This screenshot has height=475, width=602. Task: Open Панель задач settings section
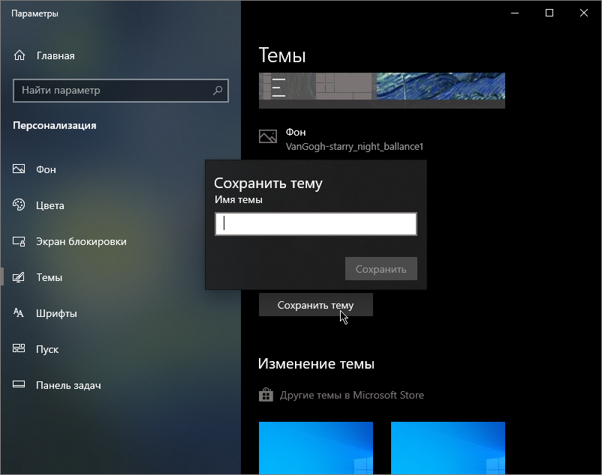[x=68, y=385]
